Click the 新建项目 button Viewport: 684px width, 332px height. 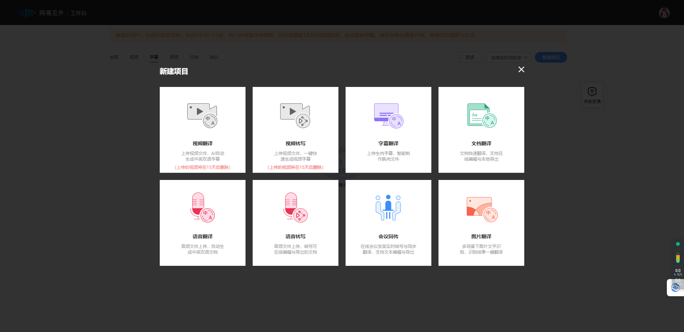click(x=551, y=58)
